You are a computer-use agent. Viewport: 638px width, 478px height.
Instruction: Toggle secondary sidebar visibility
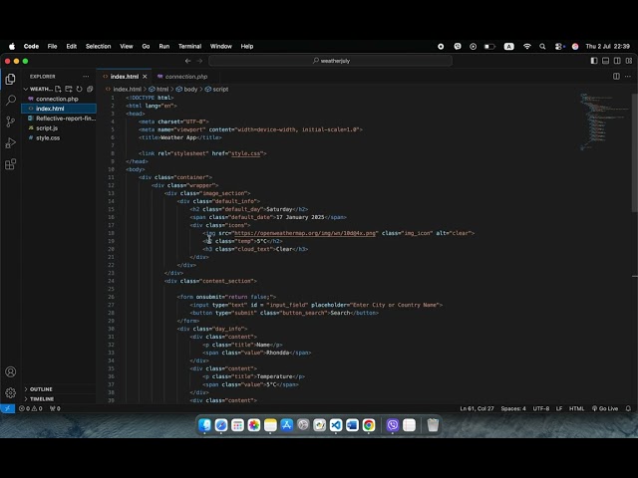617,61
